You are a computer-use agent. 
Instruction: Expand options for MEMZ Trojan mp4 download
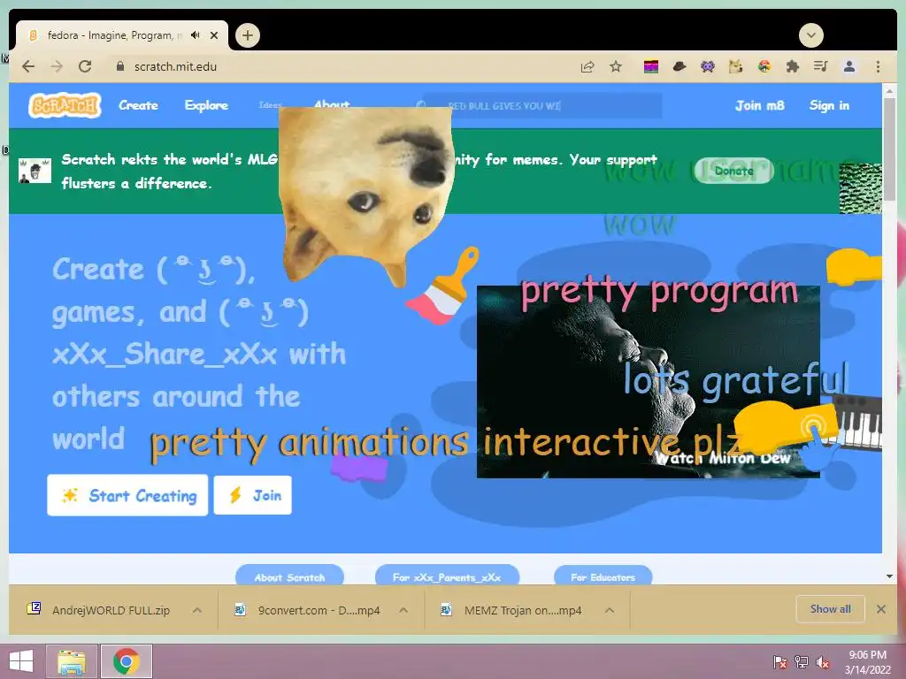[610, 610]
